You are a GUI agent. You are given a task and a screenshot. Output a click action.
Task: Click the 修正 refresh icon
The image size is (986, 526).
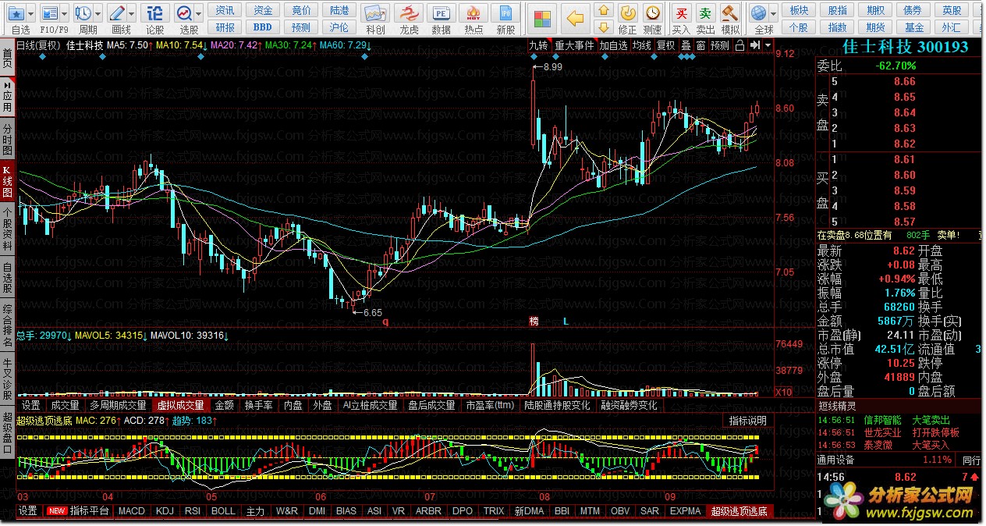[x=627, y=12]
